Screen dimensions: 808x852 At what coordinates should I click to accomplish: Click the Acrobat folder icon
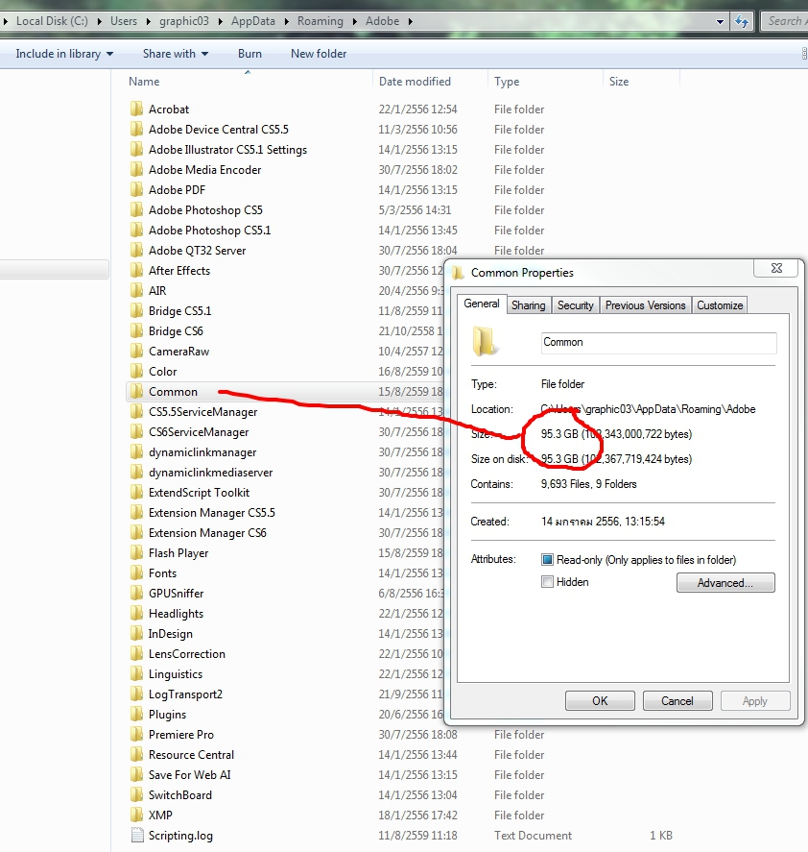(x=137, y=109)
